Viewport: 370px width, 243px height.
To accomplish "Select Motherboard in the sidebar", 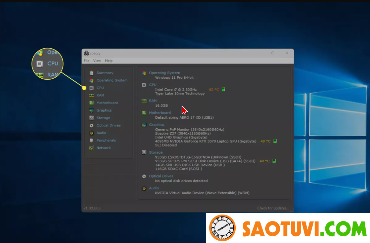I will click(x=107, y=103).
